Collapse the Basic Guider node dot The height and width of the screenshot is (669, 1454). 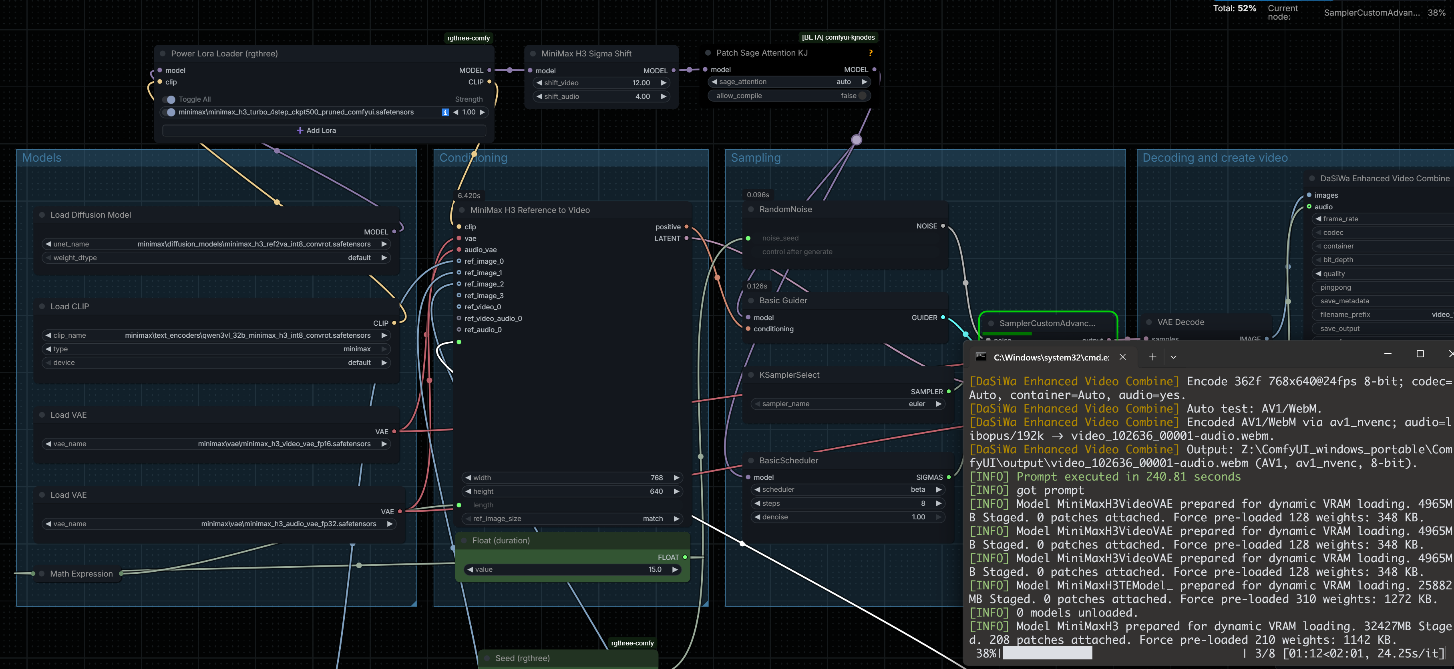click(751, 300)
